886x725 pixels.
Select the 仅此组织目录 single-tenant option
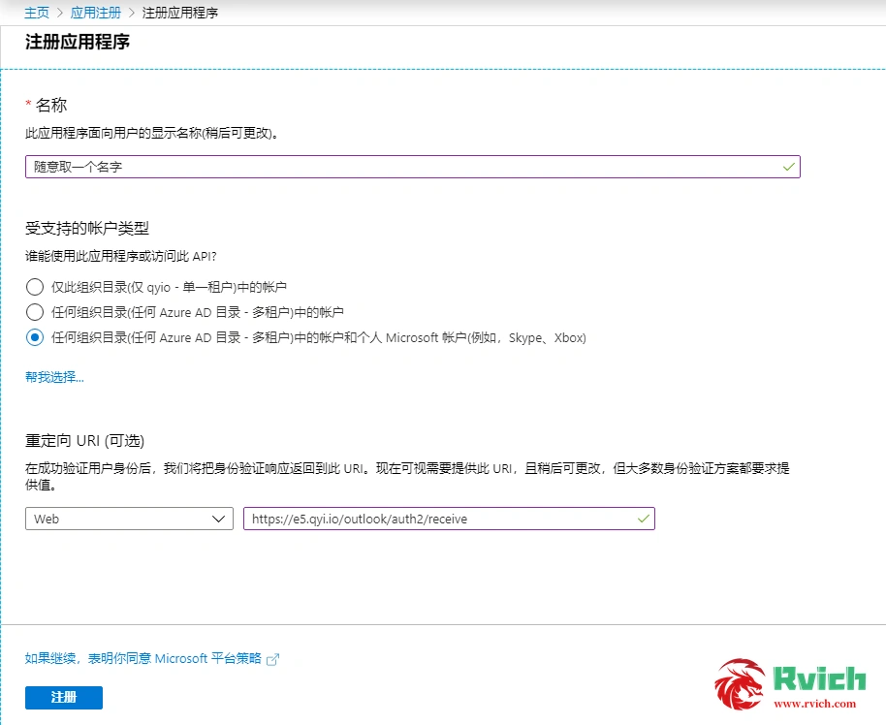tap(35, 287)
